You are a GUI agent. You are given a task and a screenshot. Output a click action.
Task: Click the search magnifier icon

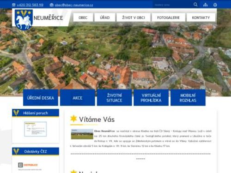(x=195, y=5)
